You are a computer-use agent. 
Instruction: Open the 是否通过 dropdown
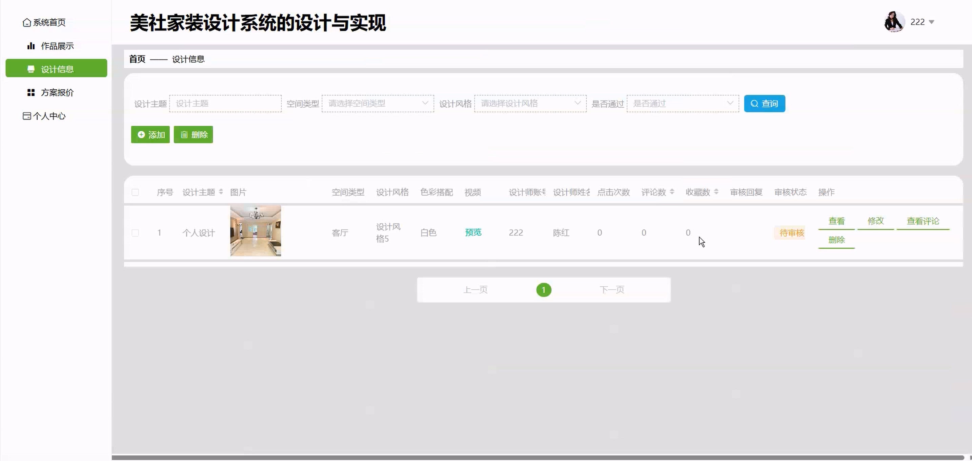click(682, 104)
